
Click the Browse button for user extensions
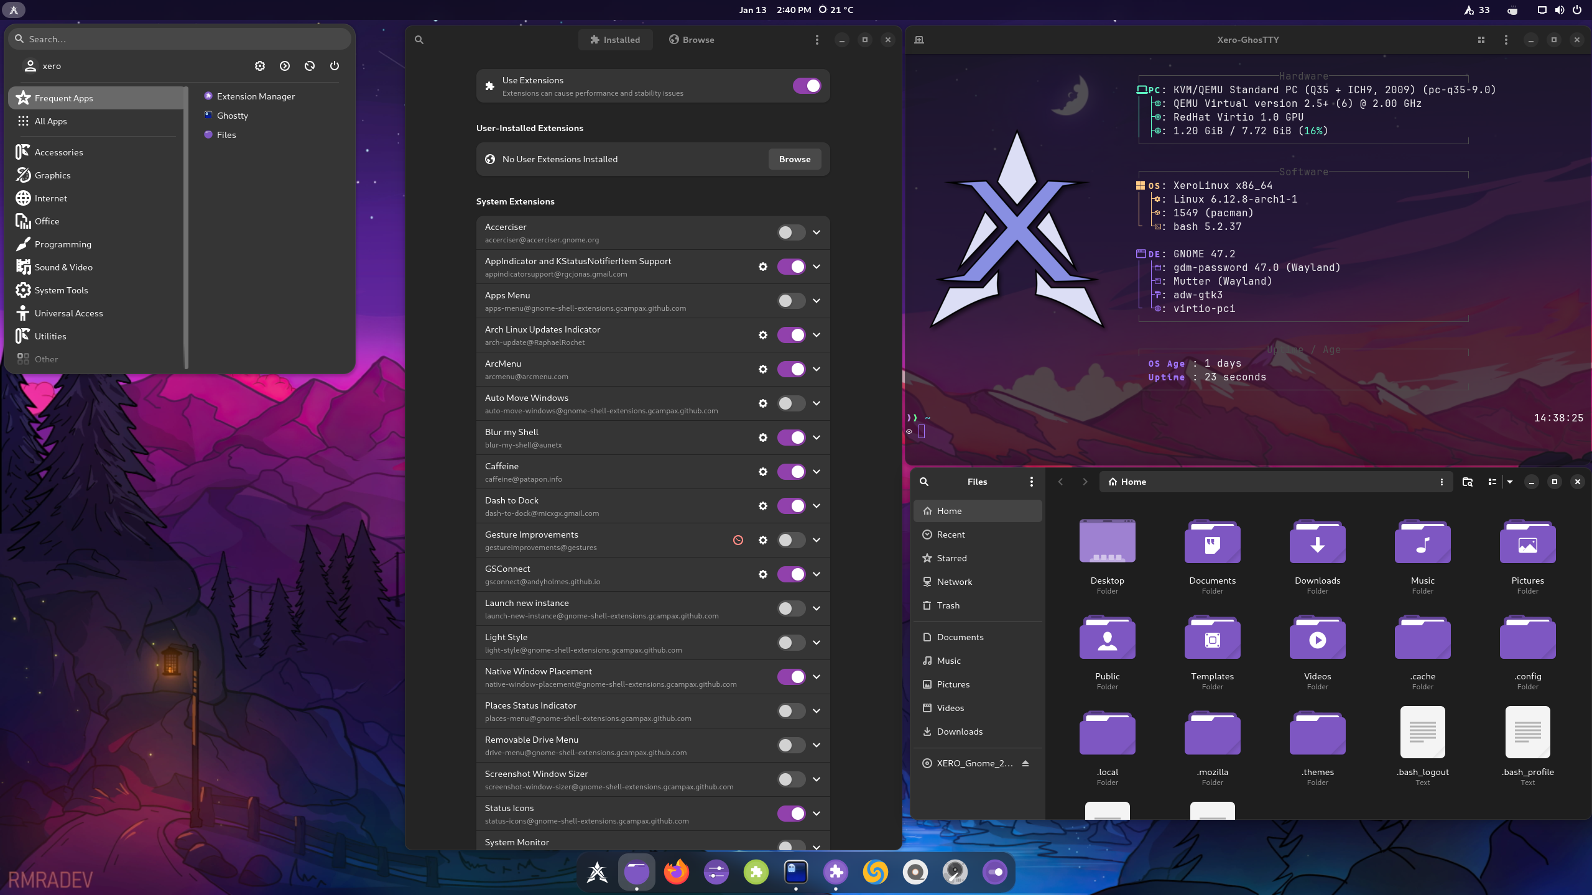click(794, 158)
